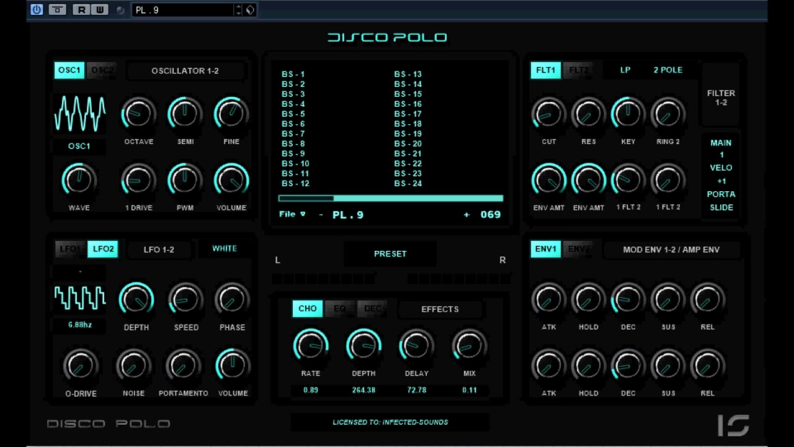Click the RING 2 knob
Image resolution: width=794 pixels, height=447 pixels.
[x=668, y=114]
